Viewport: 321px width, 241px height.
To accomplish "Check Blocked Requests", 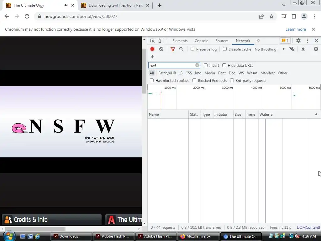I will click(194, 80).
